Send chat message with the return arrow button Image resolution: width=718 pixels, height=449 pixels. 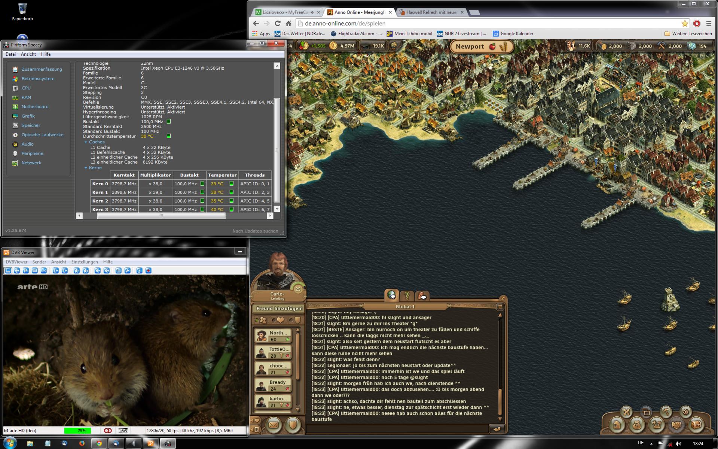coord(497,429)
